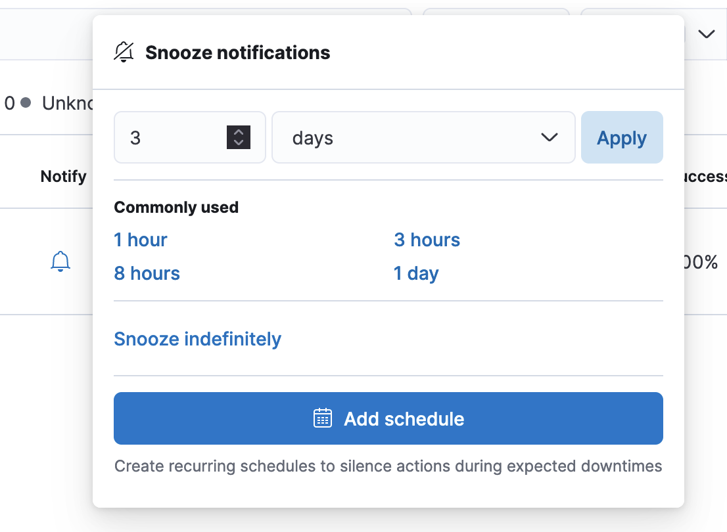Click the Commonly used heading

176,208
